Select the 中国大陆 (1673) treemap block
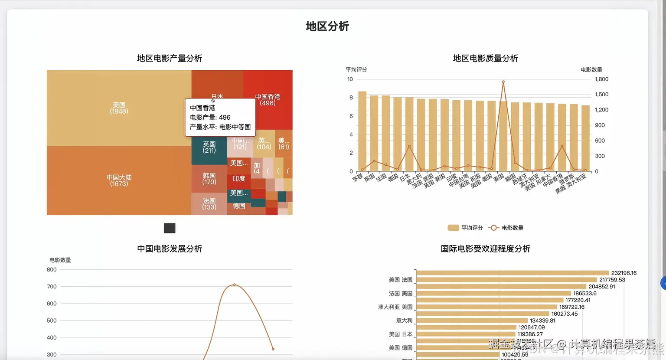The height and width of the screenshot is (360, 666). pos(119,180)
